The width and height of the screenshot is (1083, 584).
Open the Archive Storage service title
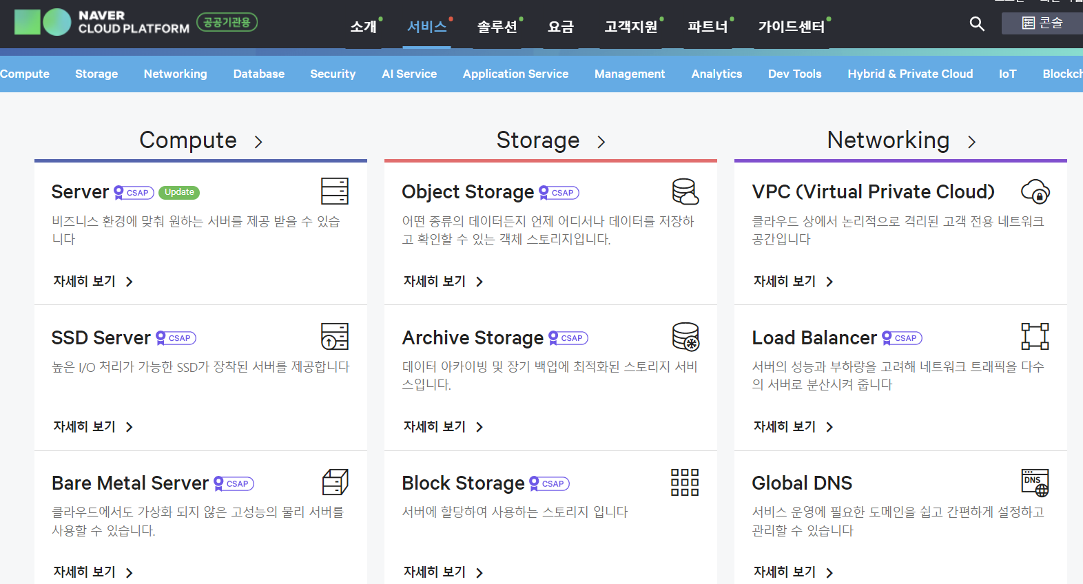(473, 337)
